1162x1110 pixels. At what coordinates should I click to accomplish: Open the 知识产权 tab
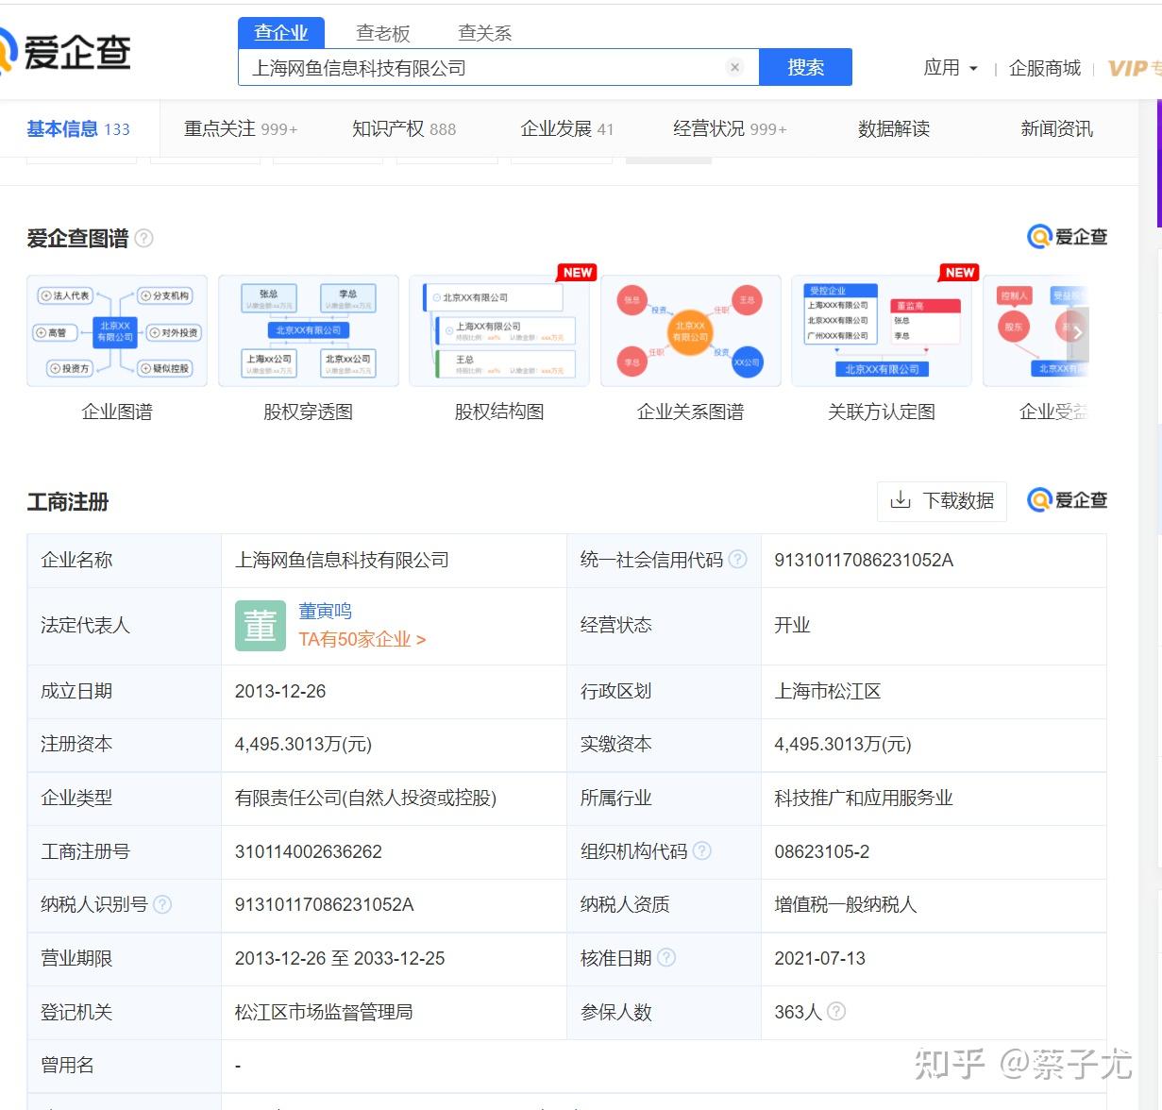tap(404, 129)
